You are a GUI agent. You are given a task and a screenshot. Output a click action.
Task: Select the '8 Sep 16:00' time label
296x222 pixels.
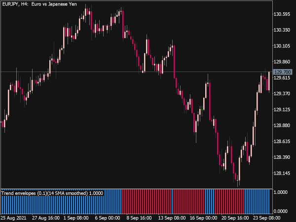139,218
